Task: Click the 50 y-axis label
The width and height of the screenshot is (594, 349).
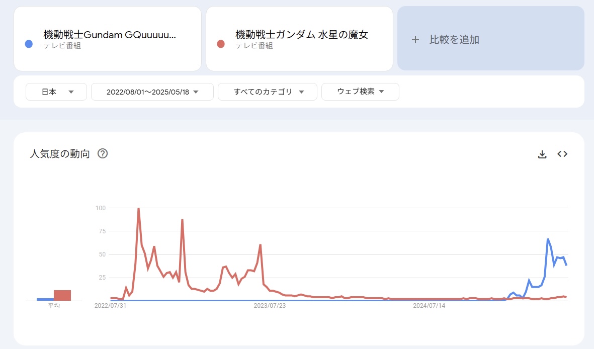Action: click(102, 254)
